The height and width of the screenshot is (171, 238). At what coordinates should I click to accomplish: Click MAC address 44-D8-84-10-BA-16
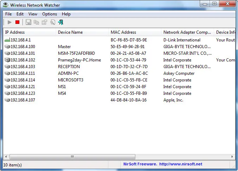point(128,100)
